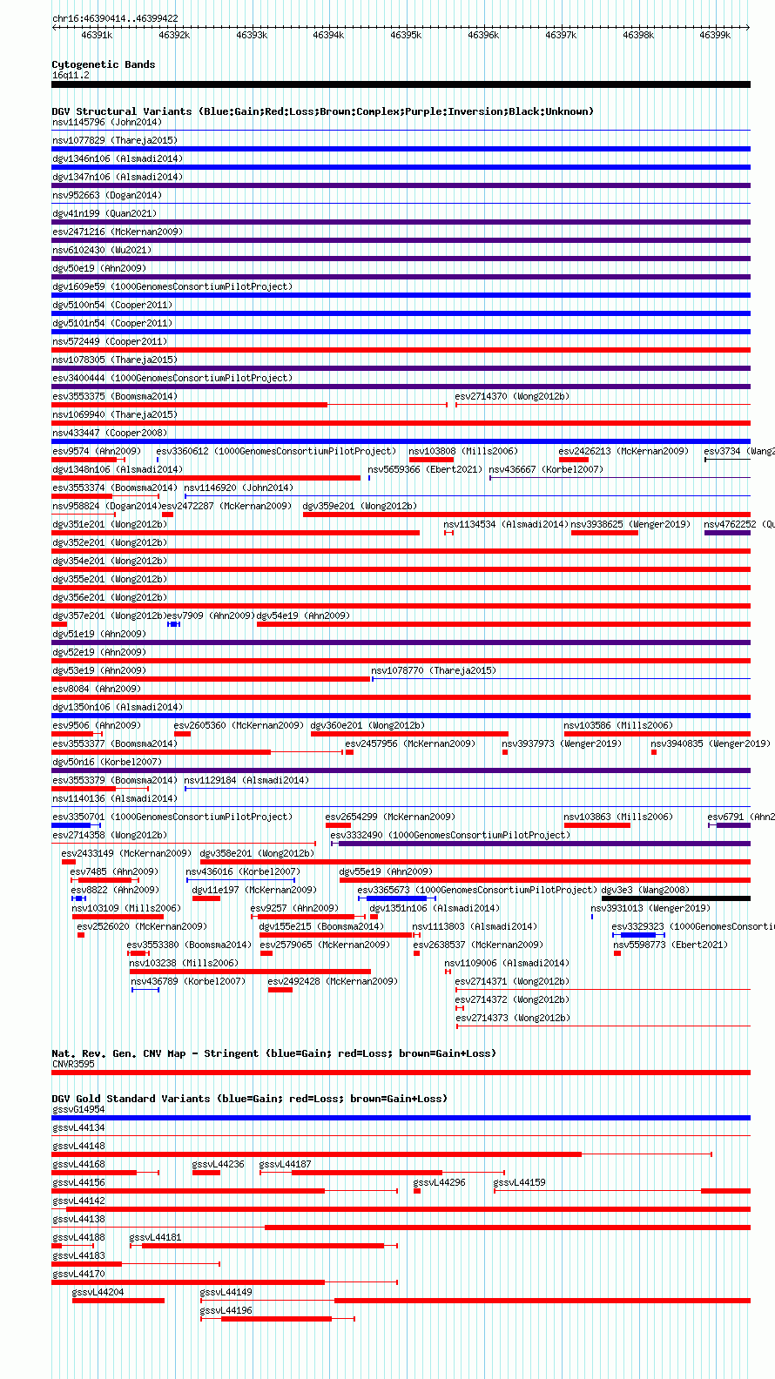Open variant nsv1077829 (Thareja2015)
Image resolution: width=775 pixels, height=1379 pixels.
[x=115, y=140]
